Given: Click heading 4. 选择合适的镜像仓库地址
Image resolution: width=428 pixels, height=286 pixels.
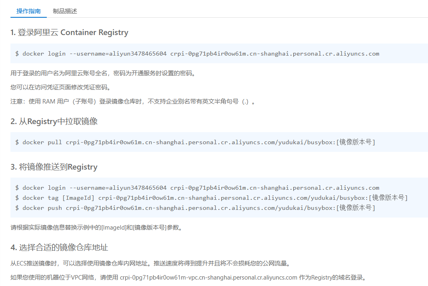Looking at the screenshot, I should coord(59,248).
